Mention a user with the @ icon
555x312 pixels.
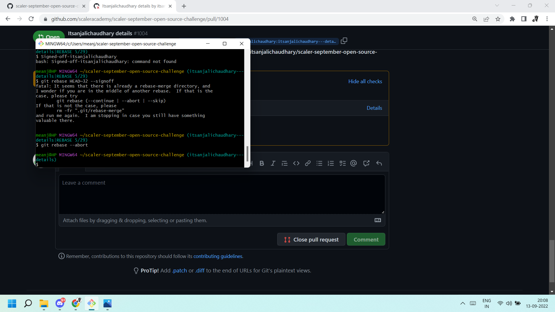354,163
